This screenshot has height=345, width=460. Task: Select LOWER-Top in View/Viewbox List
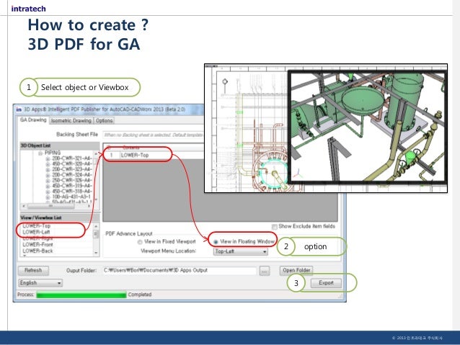click(x=37, y=225)
